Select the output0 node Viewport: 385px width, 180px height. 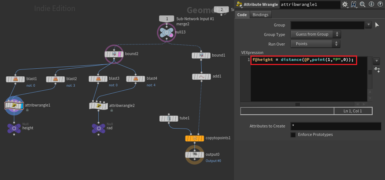194,155
